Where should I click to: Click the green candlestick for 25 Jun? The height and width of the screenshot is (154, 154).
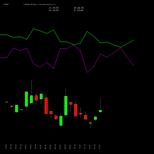(x=26, y=99)
